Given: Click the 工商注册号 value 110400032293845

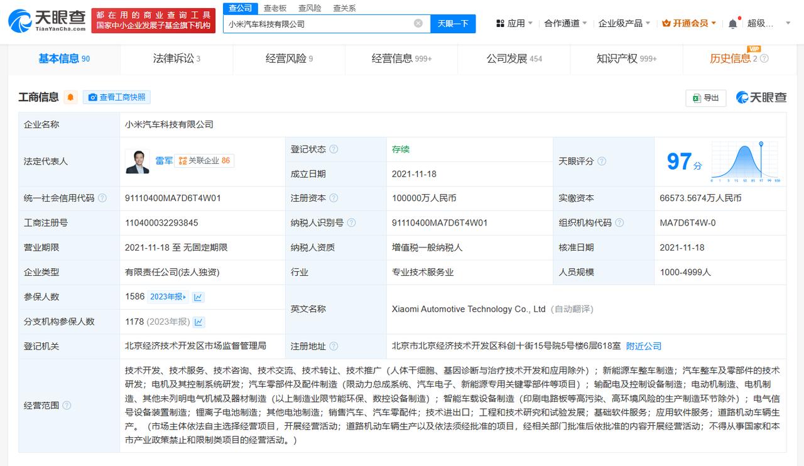Looking at the screenshot, I should (161, 223).
